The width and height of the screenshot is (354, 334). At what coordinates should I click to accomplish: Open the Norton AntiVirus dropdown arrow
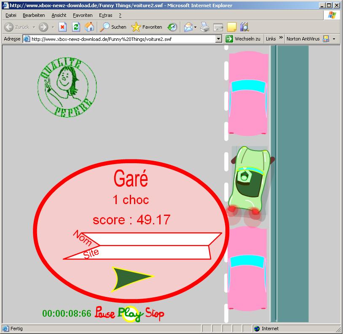tap(334, 39)
